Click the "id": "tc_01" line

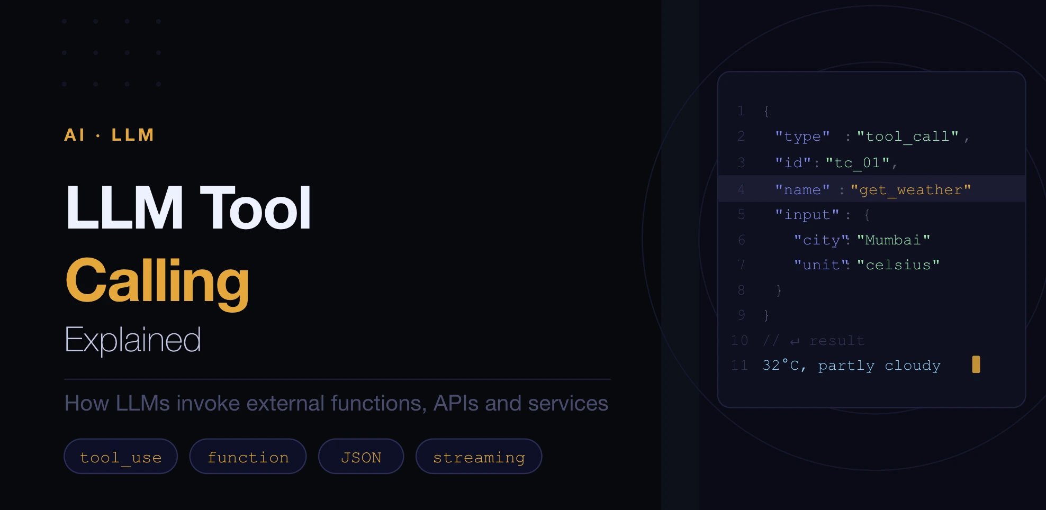coord(836,163)
